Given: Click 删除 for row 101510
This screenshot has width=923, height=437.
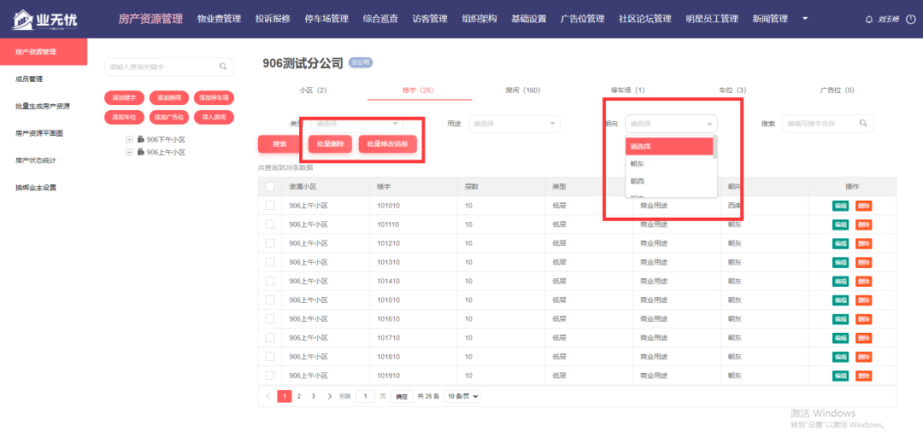Looking at the screenshot, I should [863, 300].
